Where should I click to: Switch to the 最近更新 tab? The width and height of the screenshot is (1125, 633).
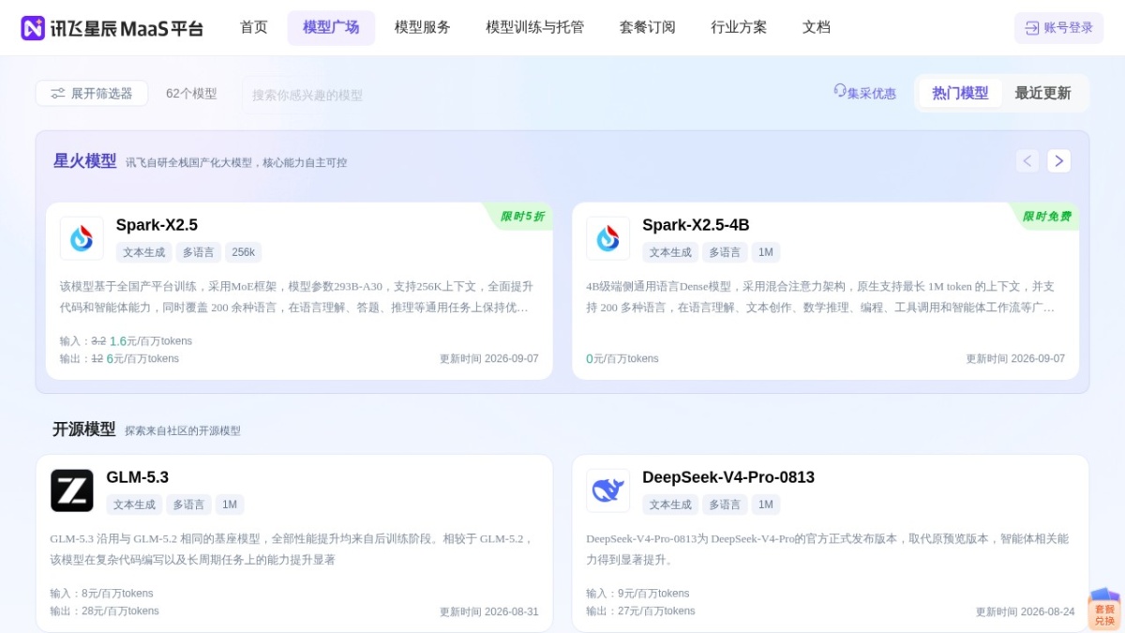coord(1042,93)
